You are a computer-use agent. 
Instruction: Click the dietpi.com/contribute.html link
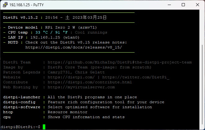90,82
